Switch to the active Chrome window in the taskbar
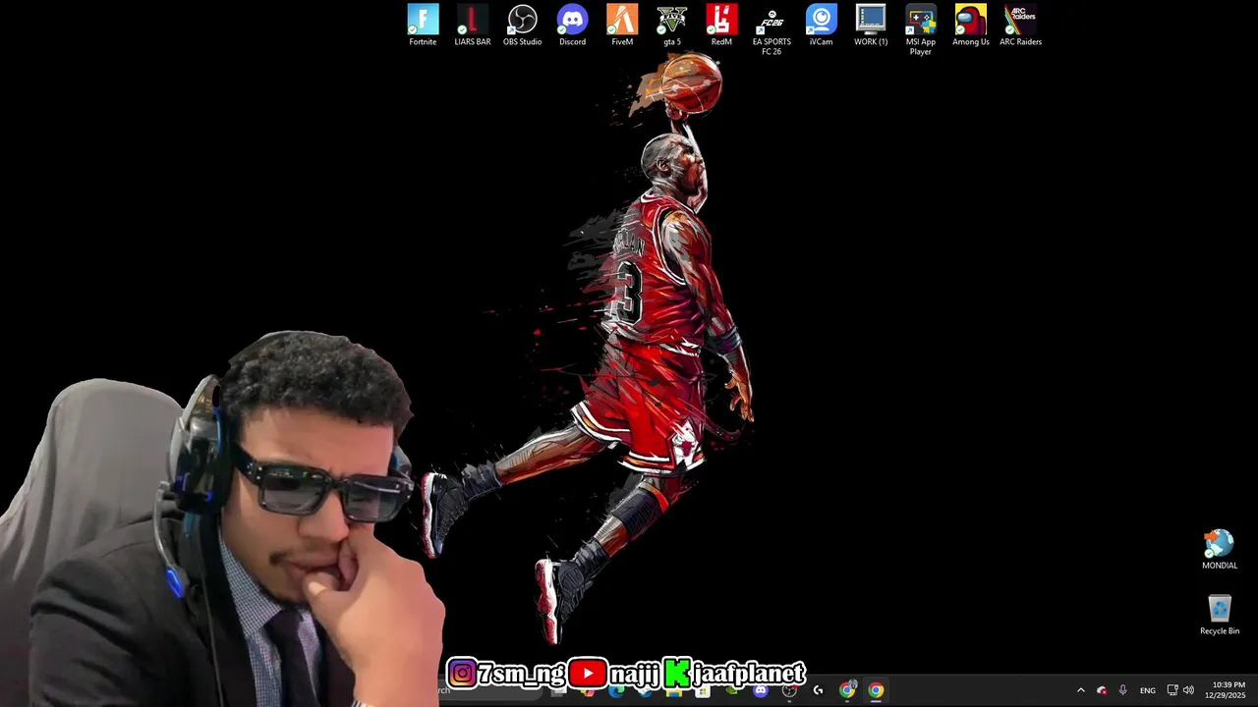 coord(876,690)
